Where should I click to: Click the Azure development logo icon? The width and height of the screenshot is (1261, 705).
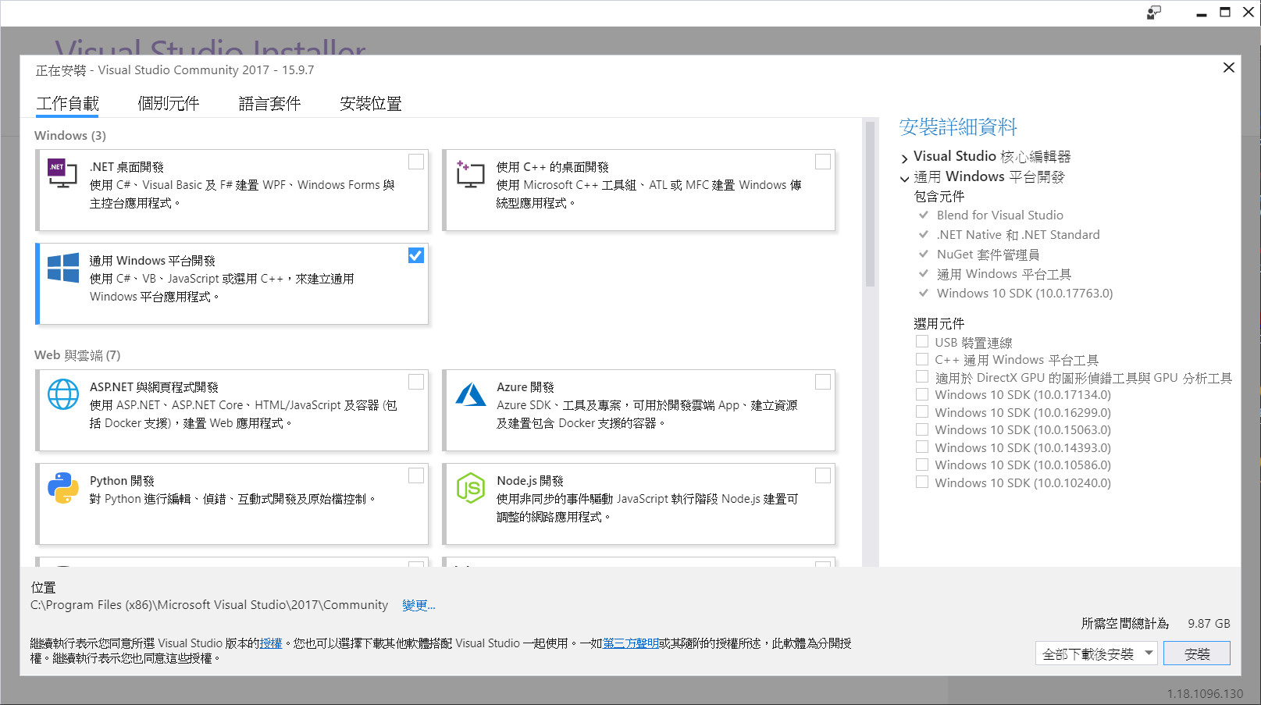click(470, 394)
